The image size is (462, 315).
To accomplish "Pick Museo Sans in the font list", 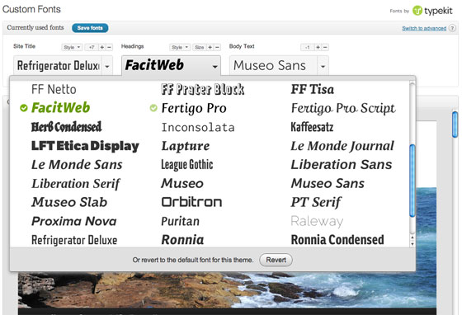I will point(328,183).
